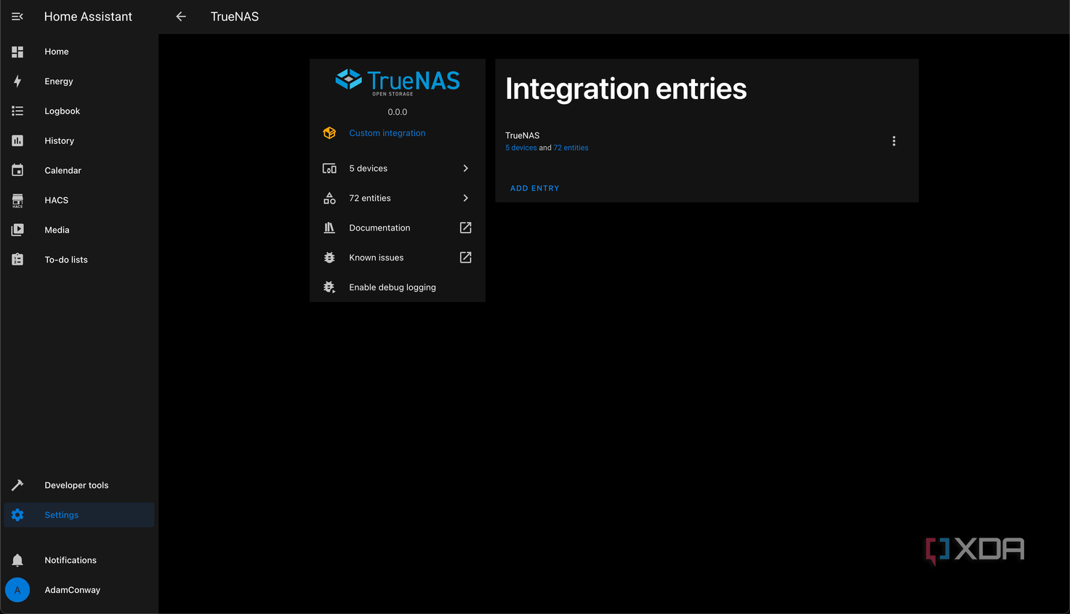Open the Settings gear icon
The width and height of the screenshot is (1070, 614).
click(x=17, y=515)
